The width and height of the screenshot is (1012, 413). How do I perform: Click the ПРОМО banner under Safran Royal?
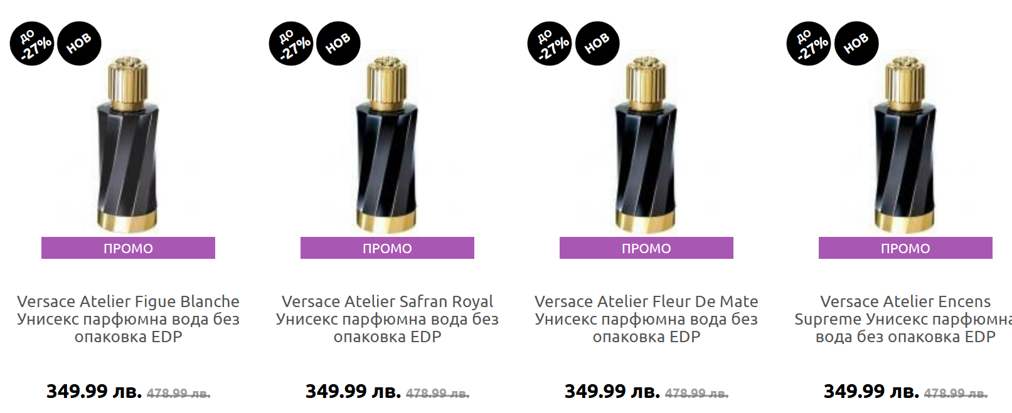pos(387,248)
